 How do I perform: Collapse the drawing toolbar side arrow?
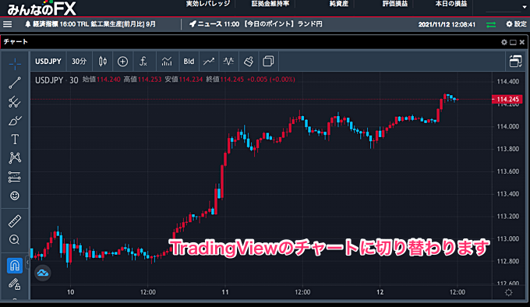pyautogui.click(x=27, y=262)
